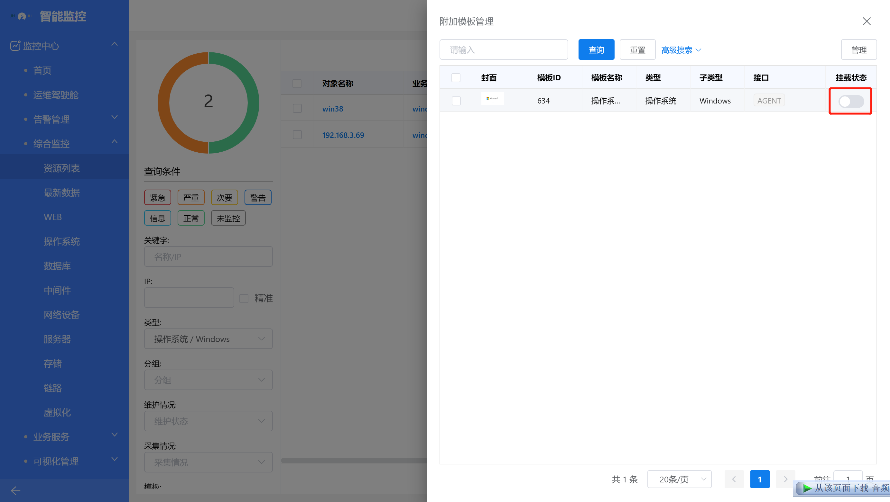Filter by 次要 severity tag

pyautogui.click(x=225, y=198)
